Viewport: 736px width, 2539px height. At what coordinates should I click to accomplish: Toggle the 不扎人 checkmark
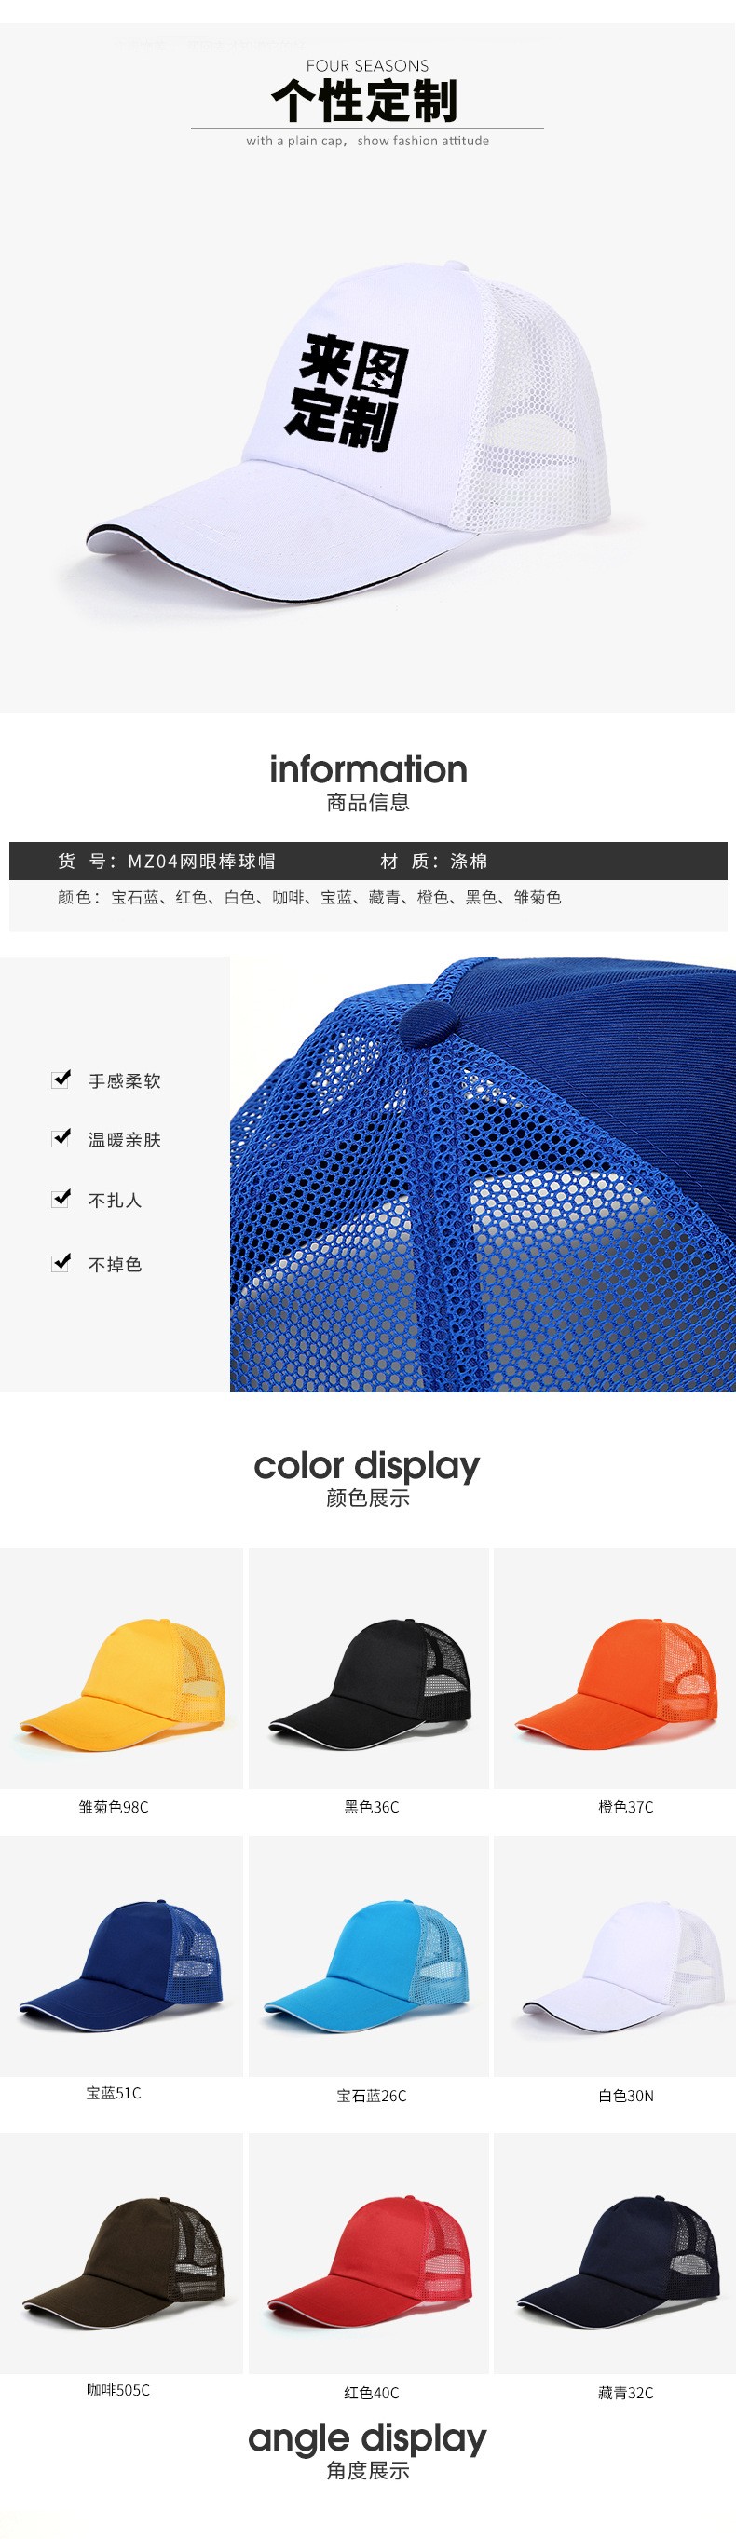point(61,1199)
